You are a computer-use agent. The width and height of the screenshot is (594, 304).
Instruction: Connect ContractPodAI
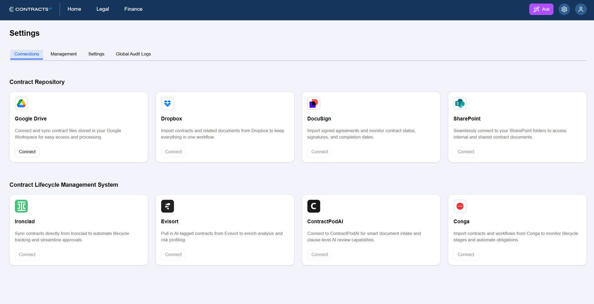(320, 255)
